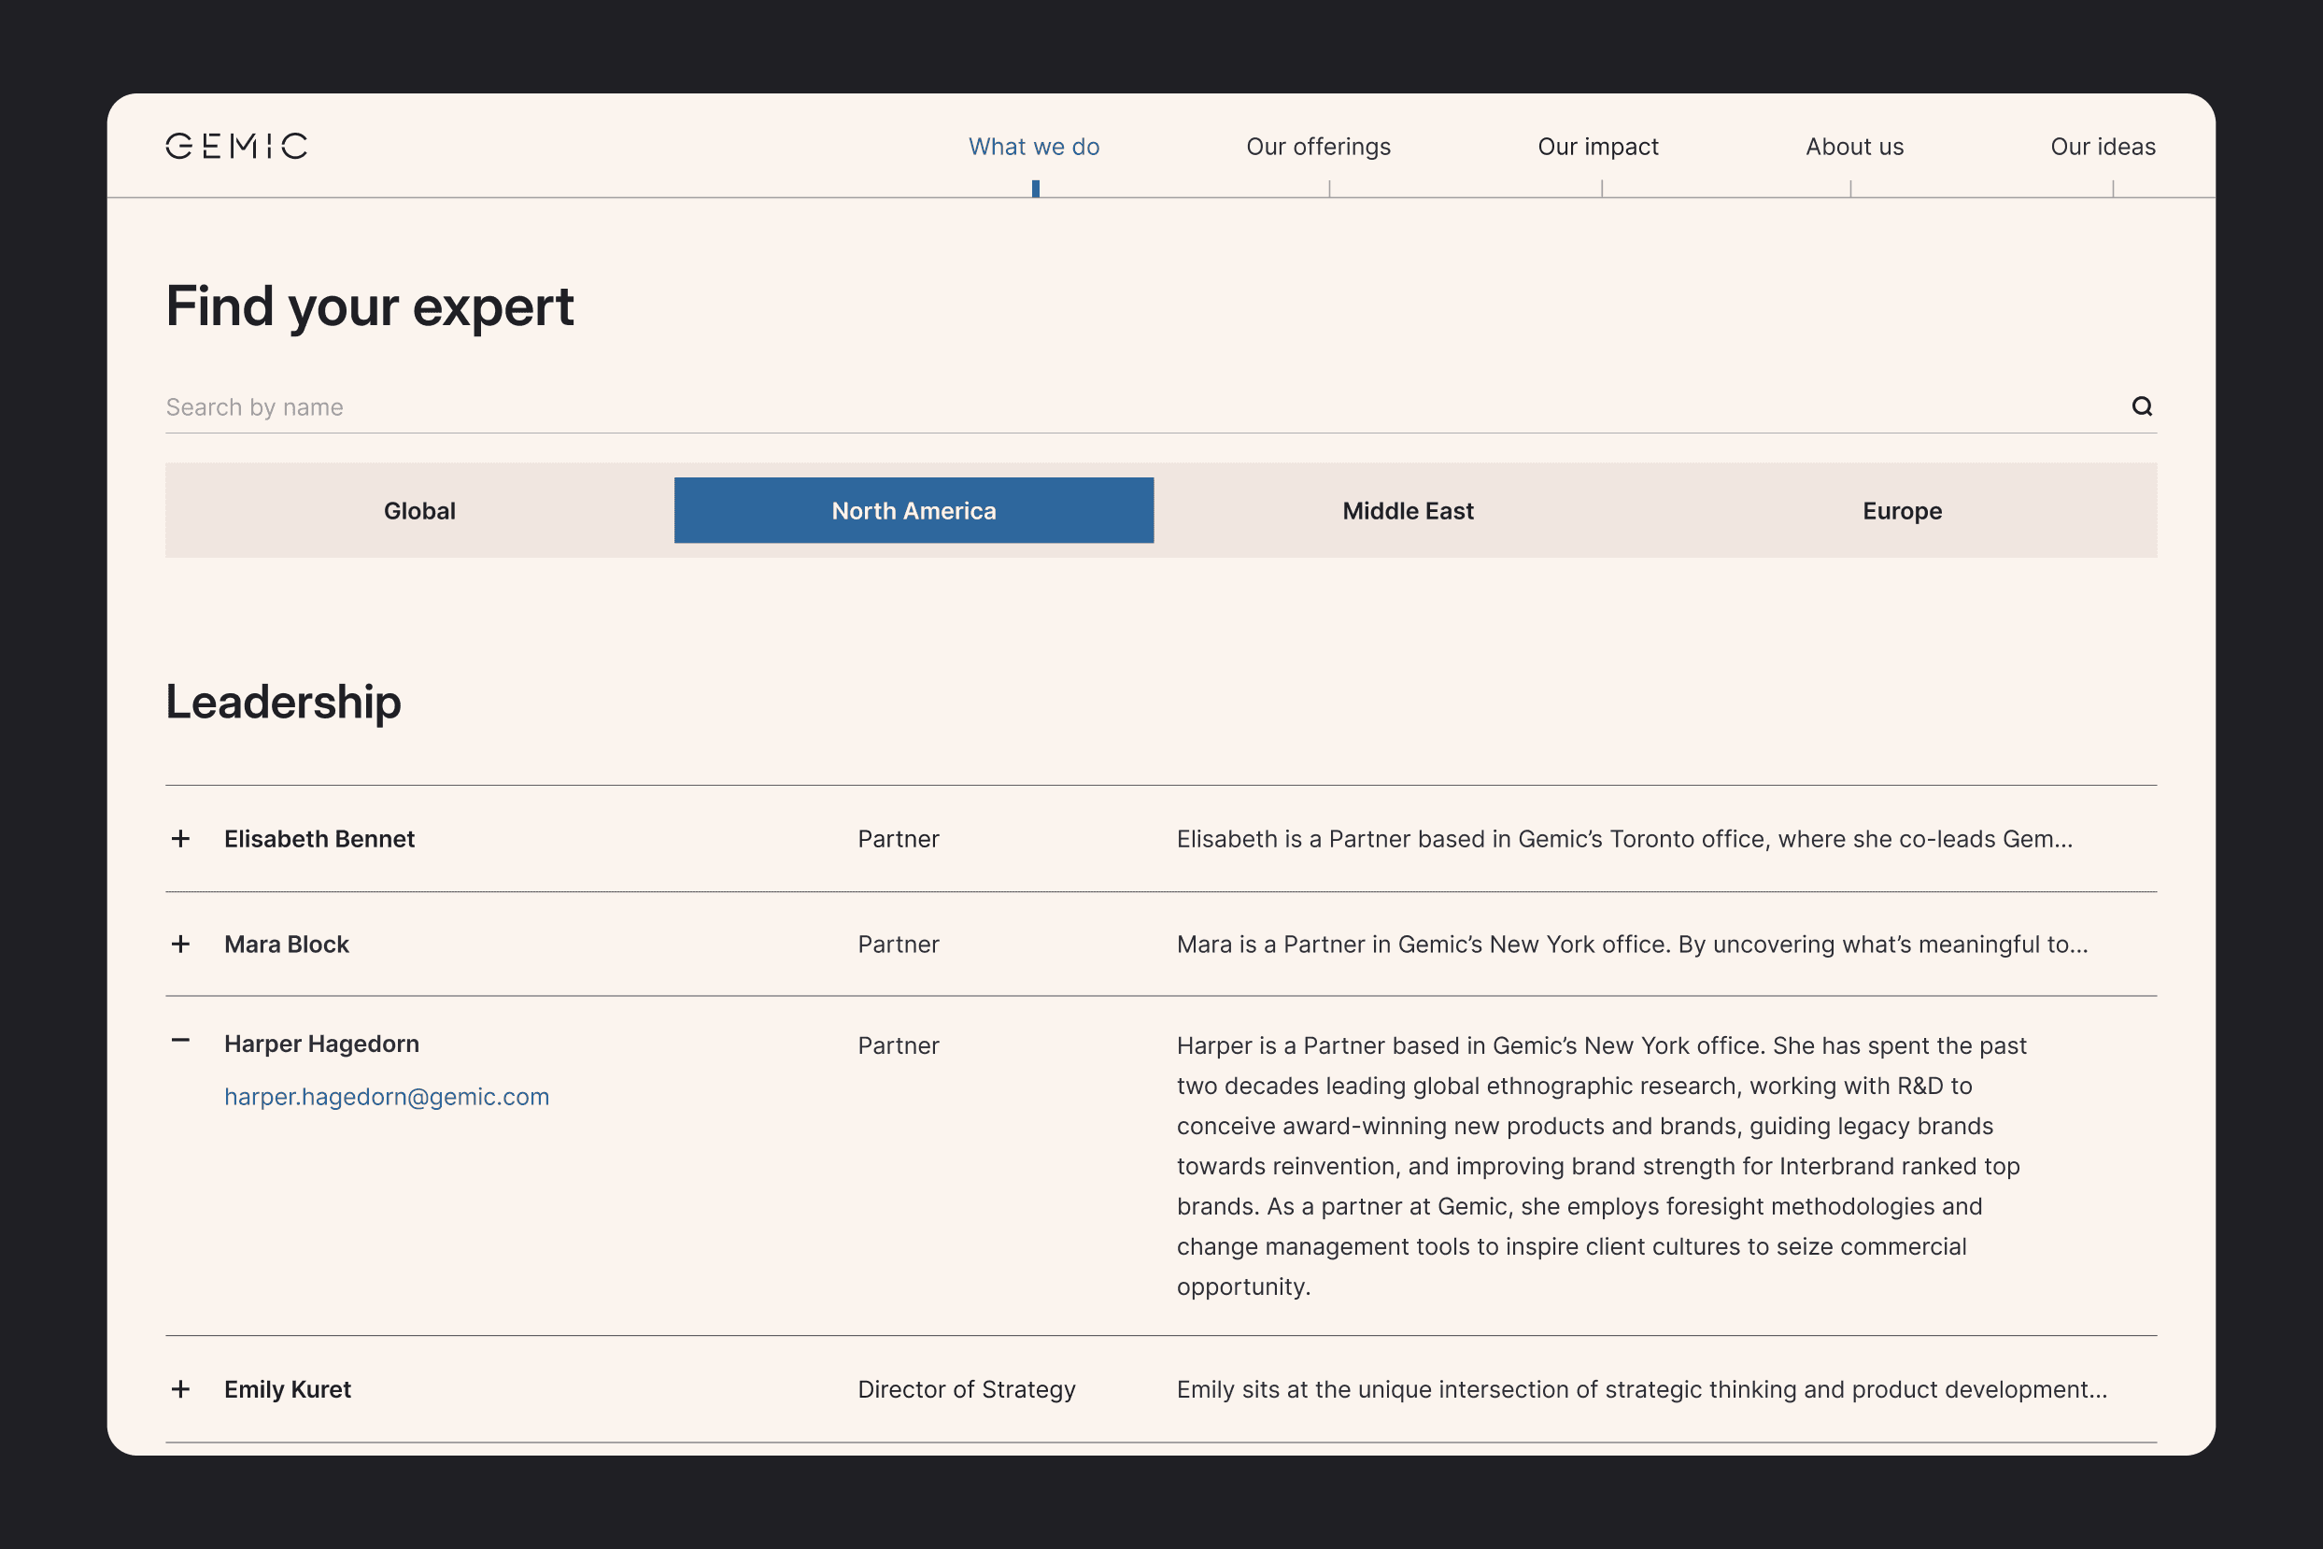This screenshot has height=1549, width=2323.
Task: Click the search magnifier icon
Action: 2141,406
